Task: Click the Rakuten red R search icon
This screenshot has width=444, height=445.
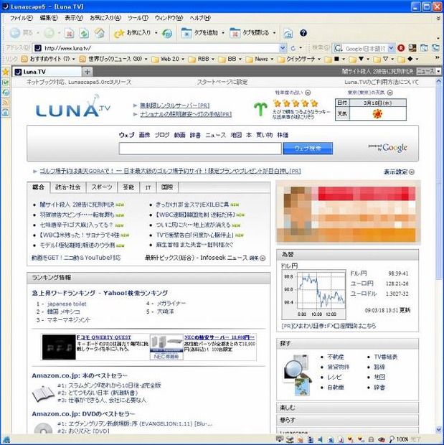Action: (x=401, y=48)
